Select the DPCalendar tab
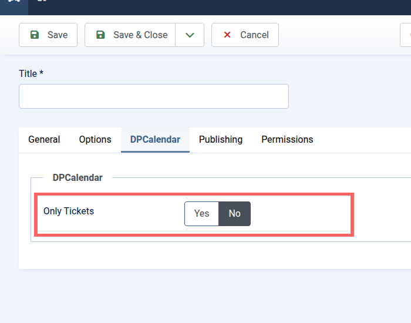Viewport: 411px width, 323px height. (x=155, y=140)
